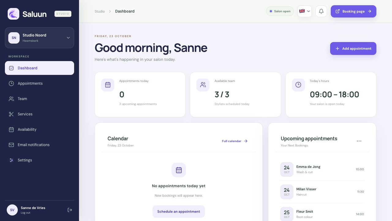Image resolution: width=392 pixels, height=221 pixels.
Task: Click the 25 OCT date badge
Action: [287, 214]
